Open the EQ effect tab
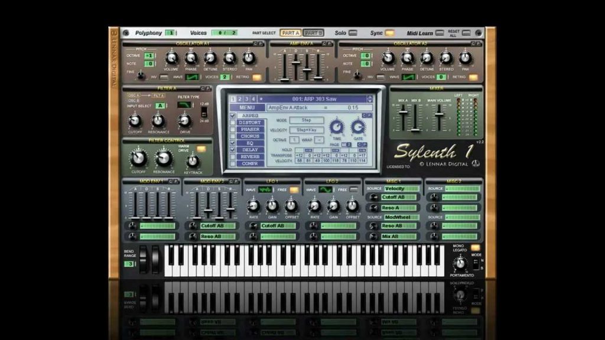This screenshot has height=340, width=605. point(250,143)
